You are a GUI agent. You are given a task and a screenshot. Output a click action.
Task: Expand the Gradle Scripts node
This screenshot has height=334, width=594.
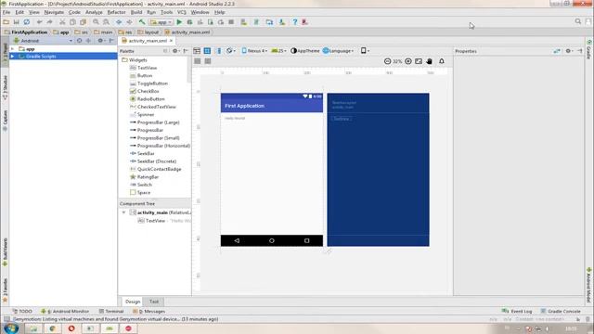tap(12, 56)
